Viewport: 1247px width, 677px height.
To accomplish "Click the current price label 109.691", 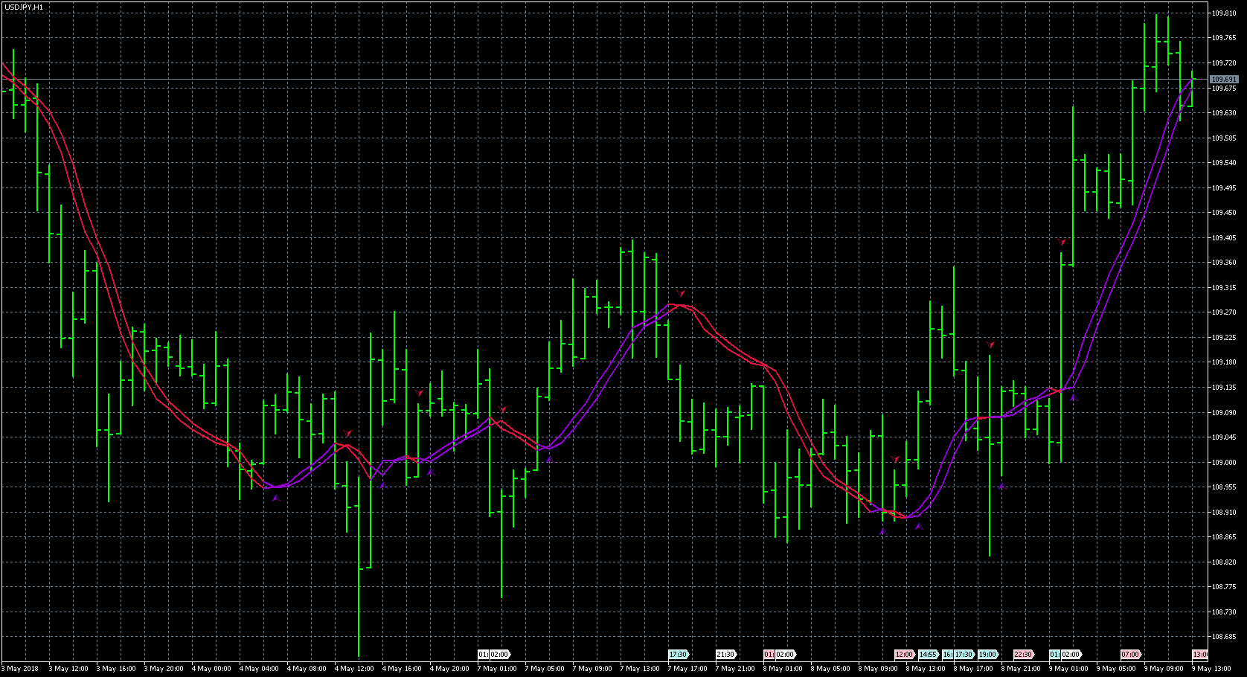I will (x=1224, y=80).
